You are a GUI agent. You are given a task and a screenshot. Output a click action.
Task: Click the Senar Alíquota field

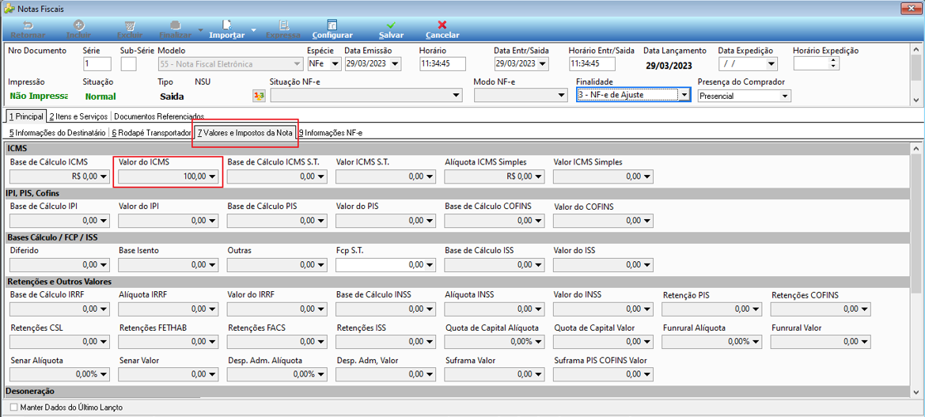point(59,374)
